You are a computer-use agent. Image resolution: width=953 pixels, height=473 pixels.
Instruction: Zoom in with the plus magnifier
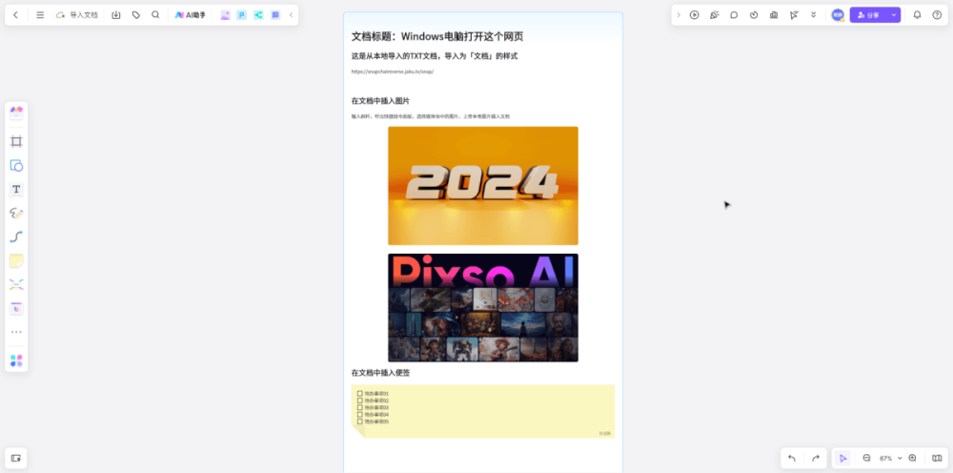click(x=912, y=459)
